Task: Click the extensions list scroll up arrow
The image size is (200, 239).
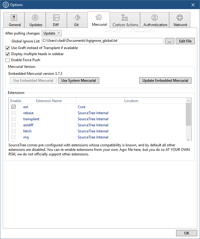Action: [188, 101]
